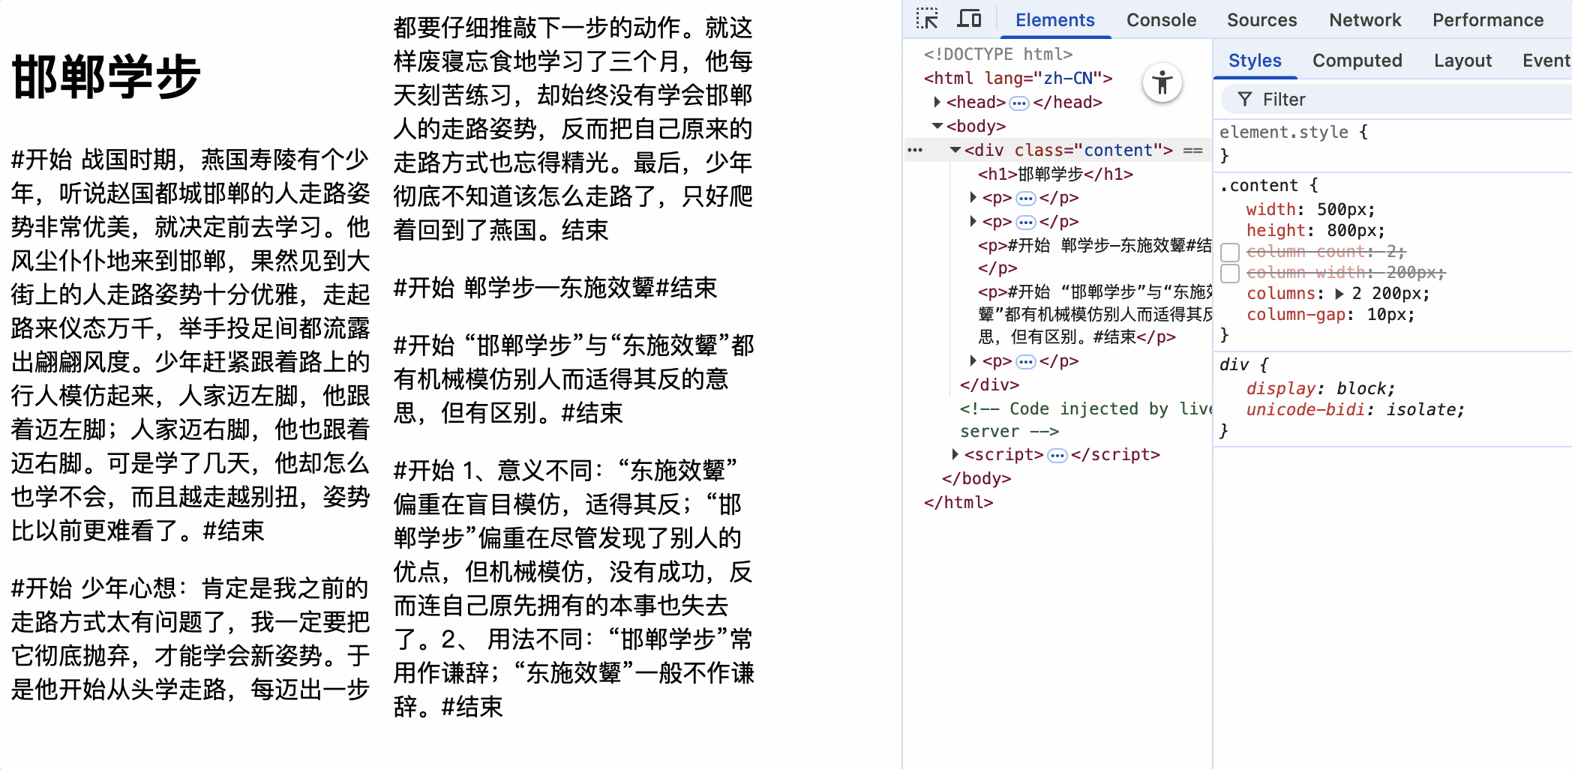Viewport: 1572px width, 769px height.
Task: Click the display: block user-agent declaration
Action: [x=1320, y=388]
